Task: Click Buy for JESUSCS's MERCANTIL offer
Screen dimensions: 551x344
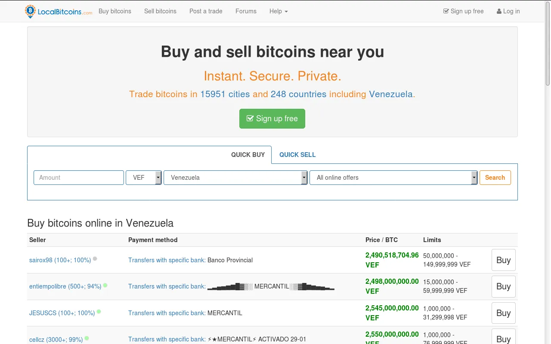Action: coord(504,313)
